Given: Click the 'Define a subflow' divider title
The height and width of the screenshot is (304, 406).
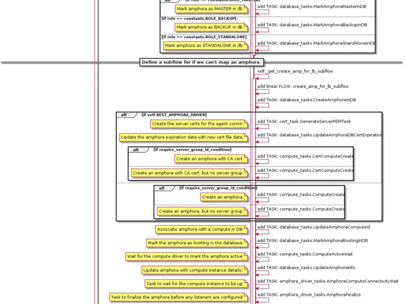Looking at the screenshot, I should tap(201, 62).
